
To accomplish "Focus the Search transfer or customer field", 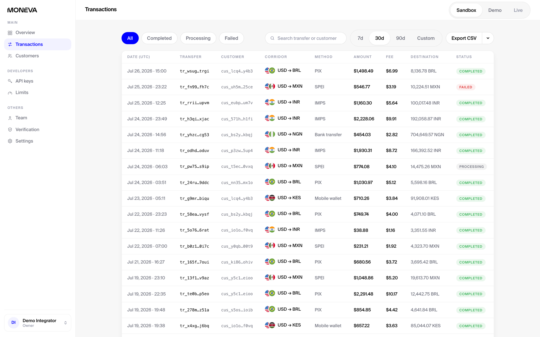I will pyautogui.click(x=306, y=38).
